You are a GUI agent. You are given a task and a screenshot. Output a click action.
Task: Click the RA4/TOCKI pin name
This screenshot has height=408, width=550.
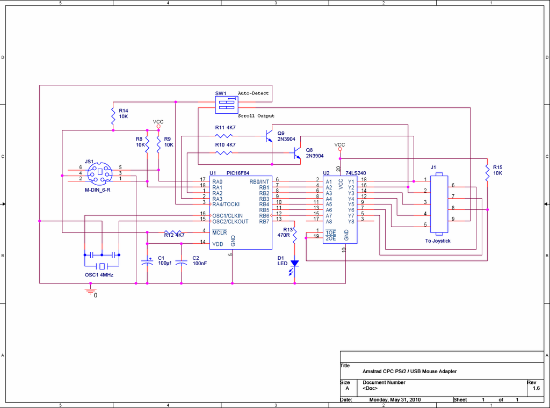click(226, 205)
